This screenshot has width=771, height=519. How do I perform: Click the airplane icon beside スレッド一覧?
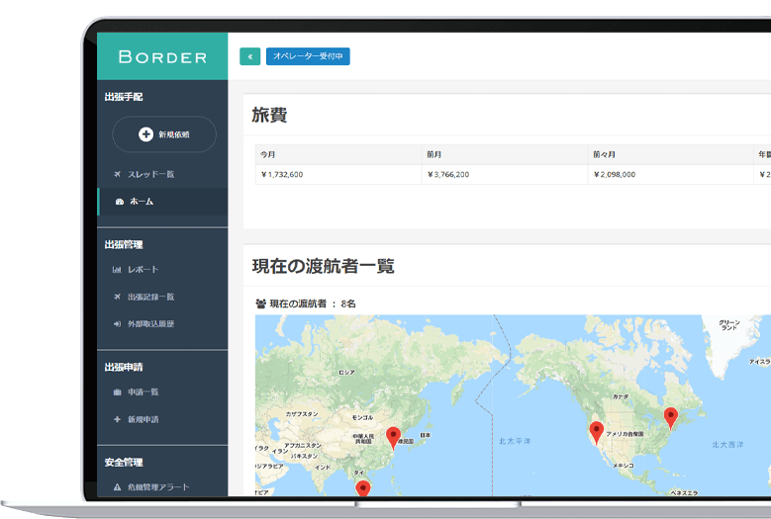[x=118, y=174]
